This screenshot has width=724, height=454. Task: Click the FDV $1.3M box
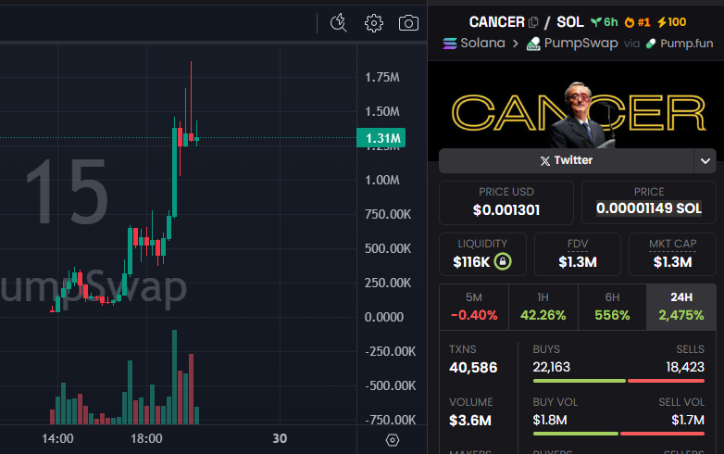[x=578, y=254]
